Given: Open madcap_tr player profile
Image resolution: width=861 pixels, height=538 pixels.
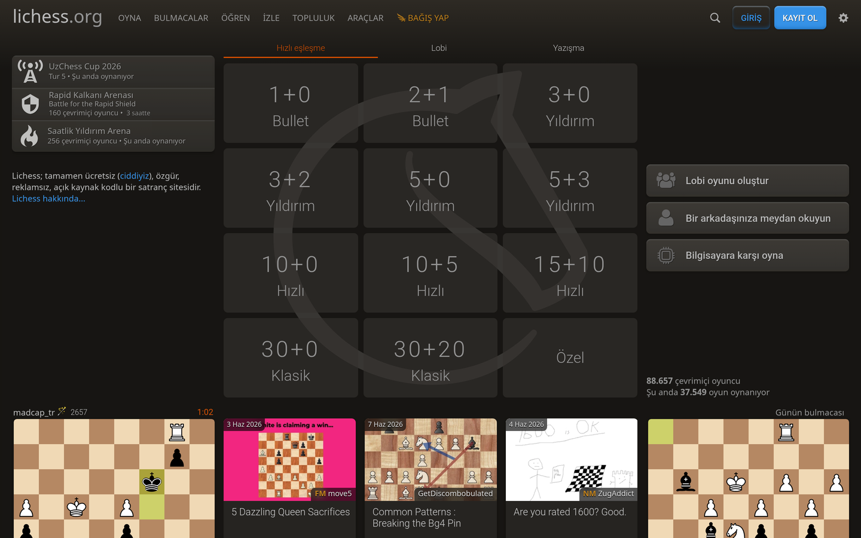Looking at the screenshot, I should pos(34,412).
